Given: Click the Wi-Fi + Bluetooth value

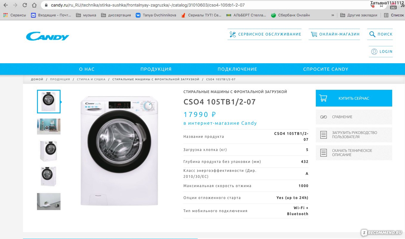Looking at the screenshot, I should point(298,211).
